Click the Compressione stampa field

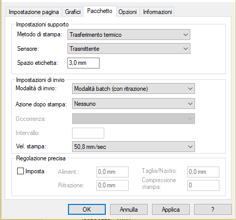pos(203,185)
